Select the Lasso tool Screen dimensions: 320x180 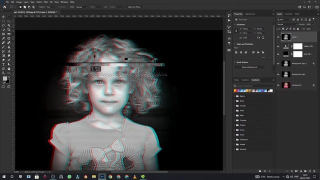point(3,25)
